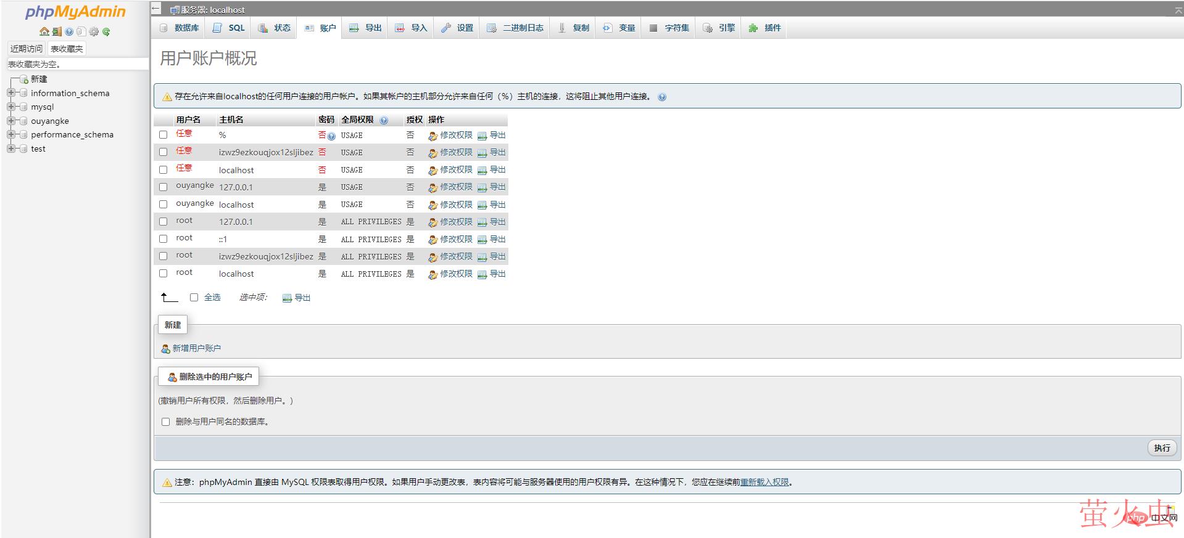
Task: Expand the test database tree node
Action: [10, 149]
